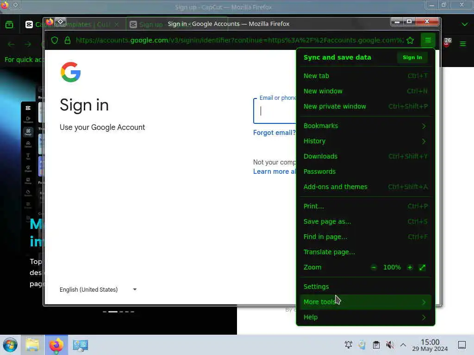The width and height of the screenshot is (474, 355).
Task: Click the Google logo
Action: [x=70, y=72]
